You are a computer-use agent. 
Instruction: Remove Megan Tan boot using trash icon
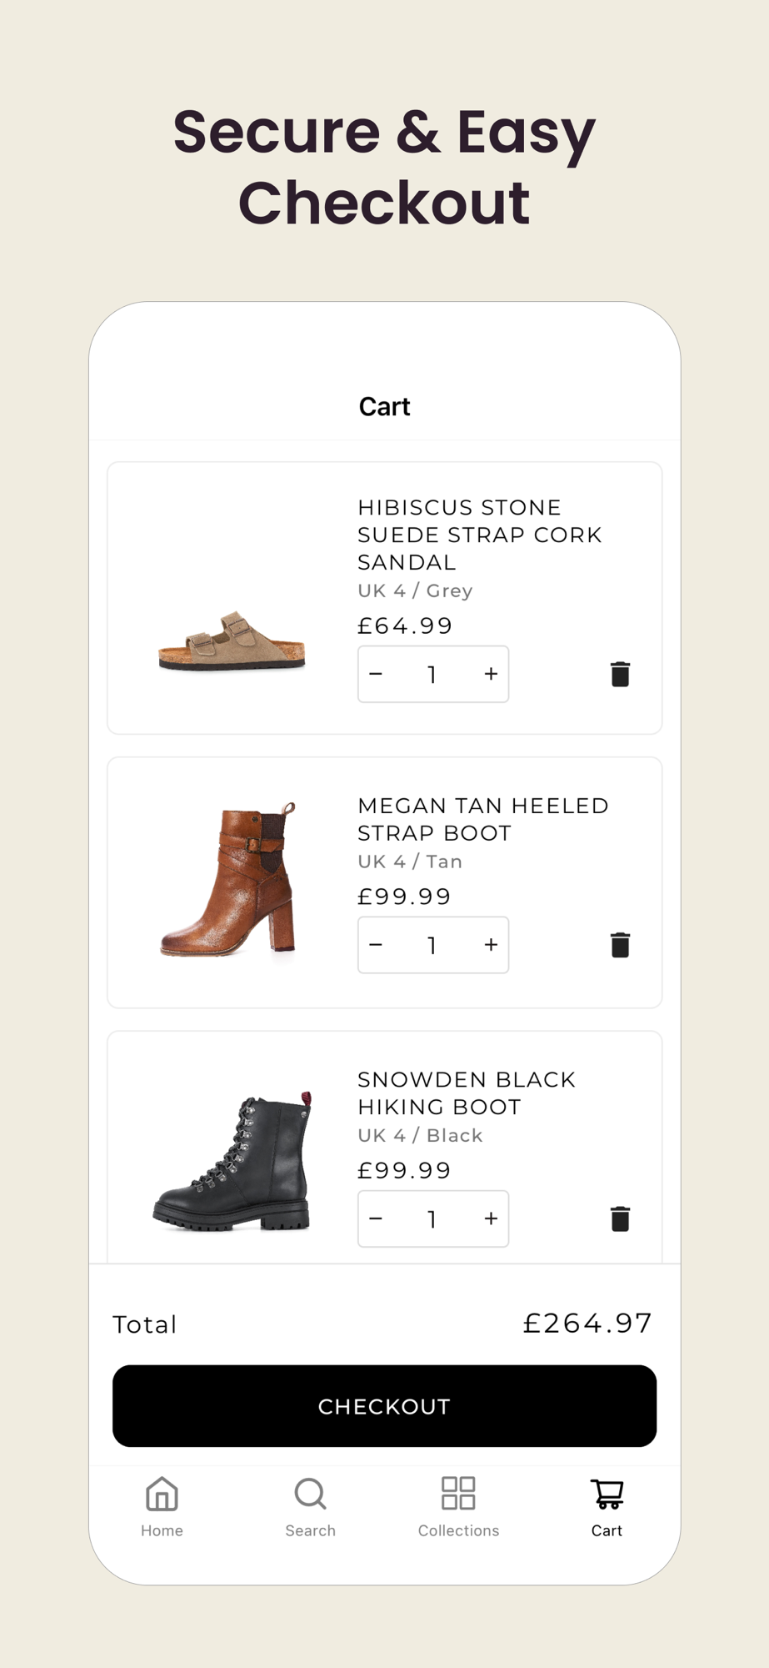click(620, 945)
